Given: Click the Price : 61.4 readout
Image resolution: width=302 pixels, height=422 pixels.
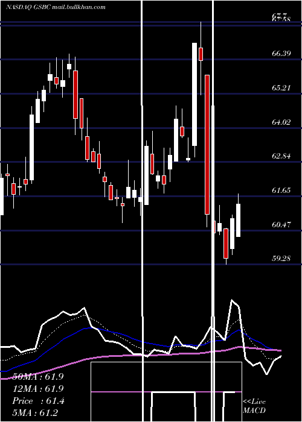Looking at the screenshot, I should coord(37,401).
